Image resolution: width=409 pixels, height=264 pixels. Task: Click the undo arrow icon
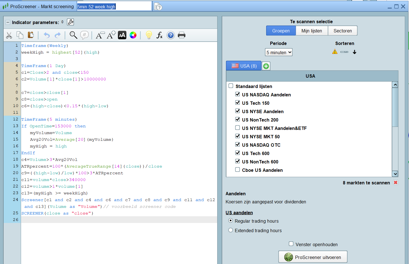47,35
